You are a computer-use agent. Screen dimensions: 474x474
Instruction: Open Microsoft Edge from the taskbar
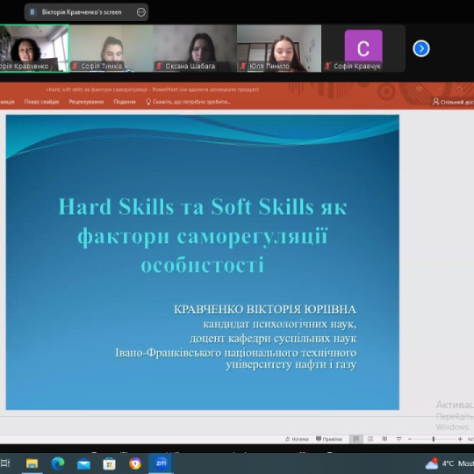click(x=58, y=463)
